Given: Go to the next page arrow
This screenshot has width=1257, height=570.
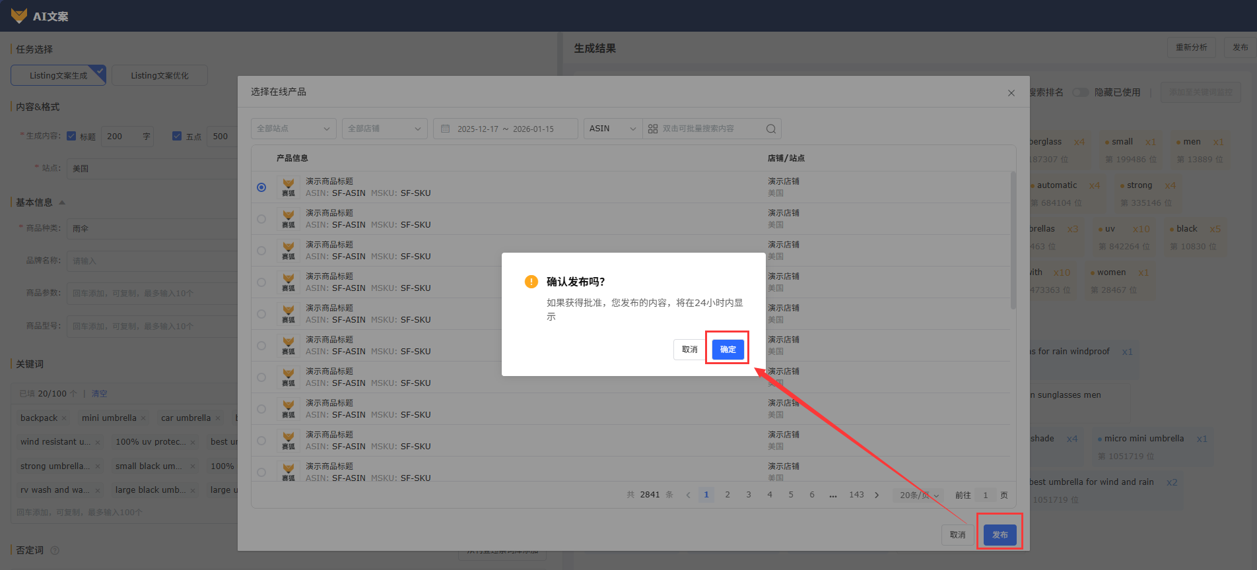Looking at the screenshot, I should pos(877,495).
